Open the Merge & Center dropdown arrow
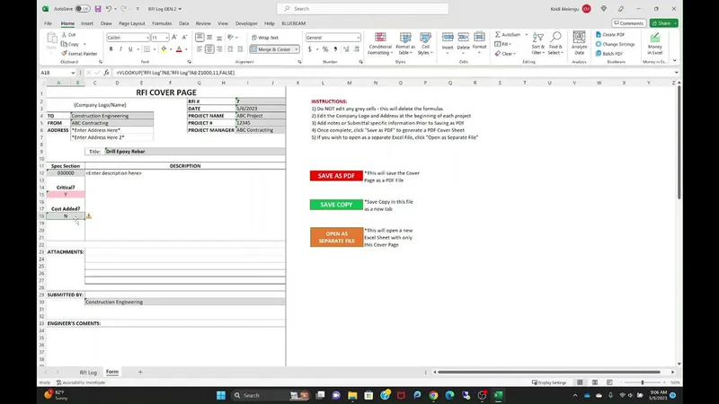This screenshot has height=404, width=719. click(297, 49)
